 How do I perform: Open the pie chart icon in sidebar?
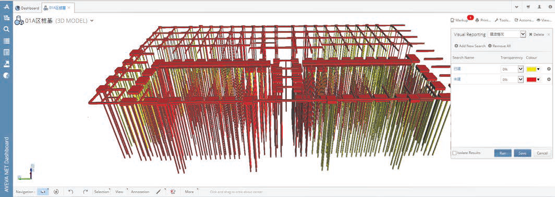[6, 75]
